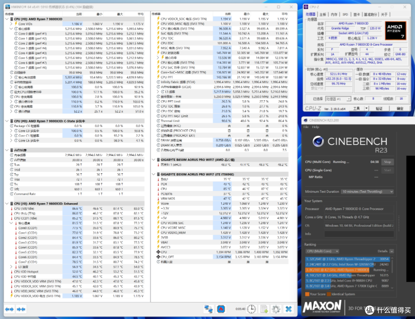The image size is (415, 319).
Task: Click the thermometer icon beside CPU IOD Hotspot
Action: (12, 272)
